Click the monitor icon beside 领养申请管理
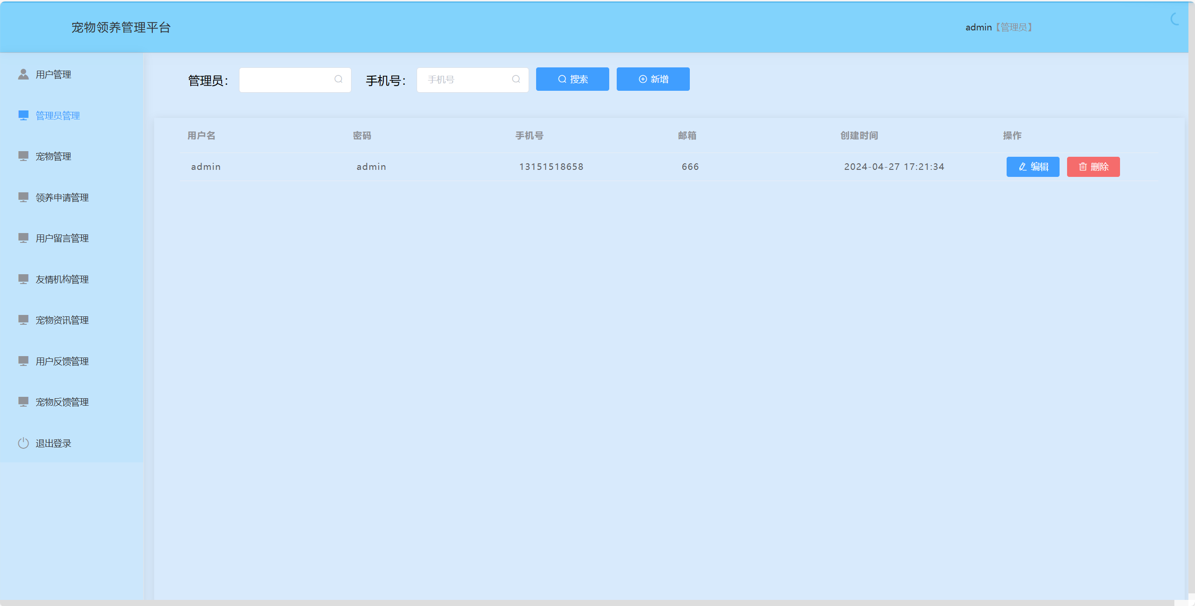 coord(23,197)
